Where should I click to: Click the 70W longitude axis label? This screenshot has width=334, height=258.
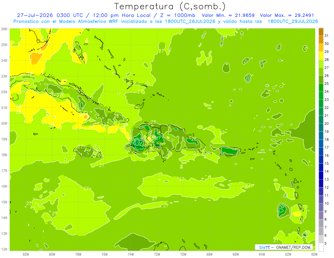pos(183,254)
